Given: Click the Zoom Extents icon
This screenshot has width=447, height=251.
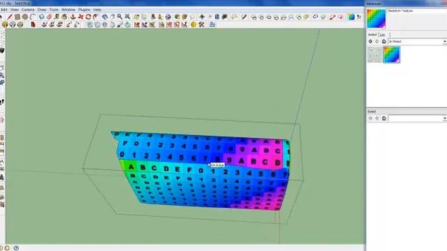Looking at the screenshot, I should point(127,17).
